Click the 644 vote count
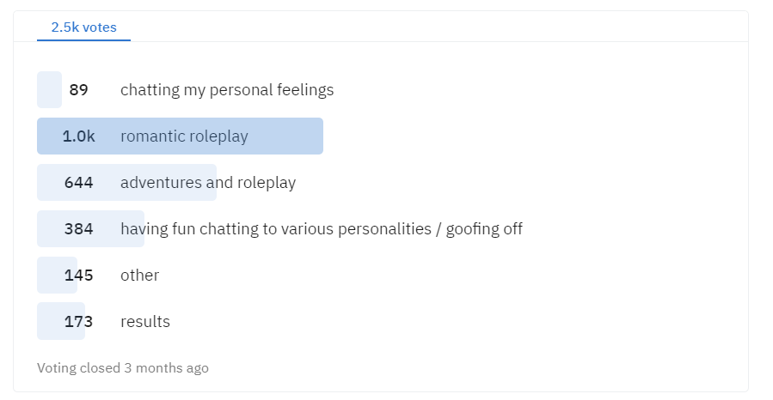773x400 pixels. [78, 183]
